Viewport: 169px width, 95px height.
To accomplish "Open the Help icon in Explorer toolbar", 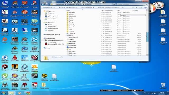I will pyautogui.click(x=145, y=8).
